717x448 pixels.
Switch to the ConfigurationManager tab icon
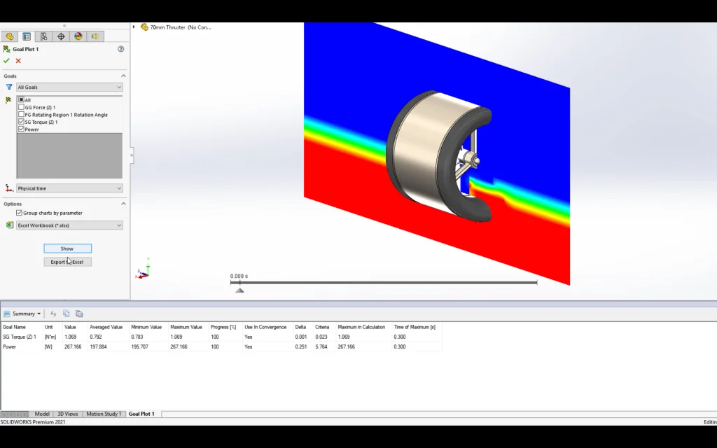click(x=43, y=36)
